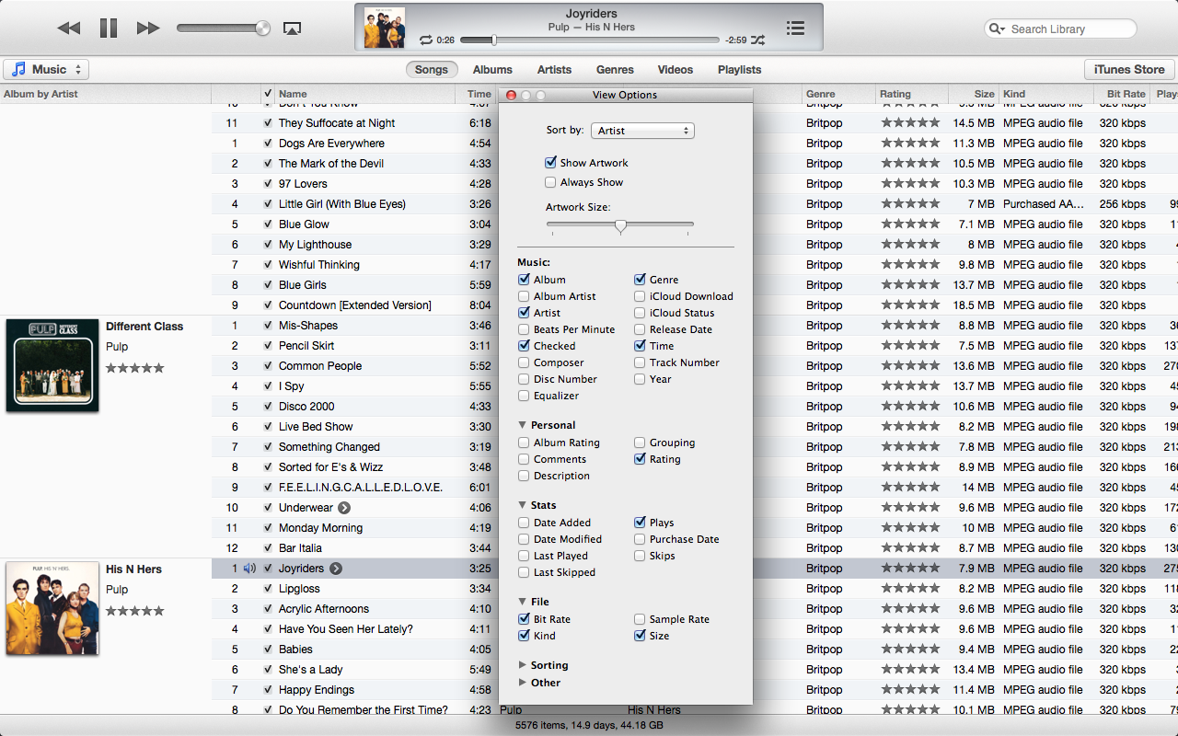Uncheck the Lipgloss song checkbox
The height and width of the screenshot is (736, 1178).
pos(268,589)
